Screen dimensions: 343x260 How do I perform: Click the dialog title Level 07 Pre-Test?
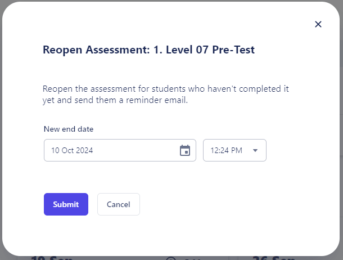210,50
